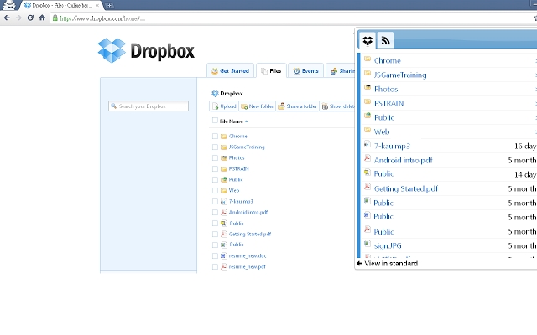
Task: Switch to the Events tab
Action: [305, 71]
